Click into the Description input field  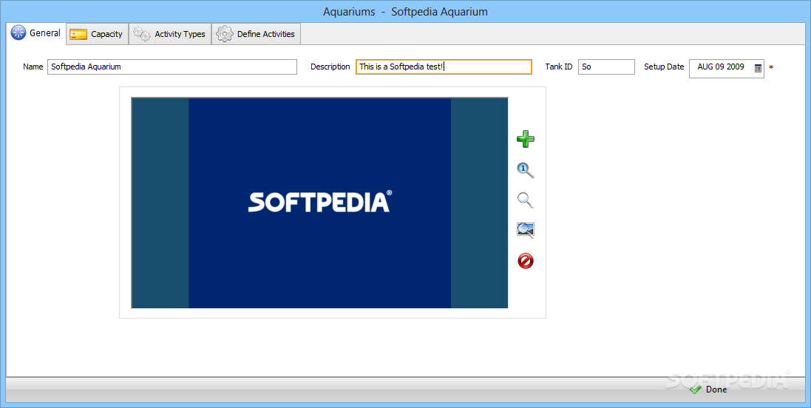[x=444, y=67]
